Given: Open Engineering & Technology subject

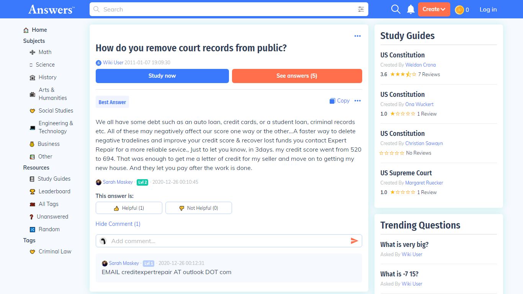Looking at the screenshot, I should (x=56, y=127).
